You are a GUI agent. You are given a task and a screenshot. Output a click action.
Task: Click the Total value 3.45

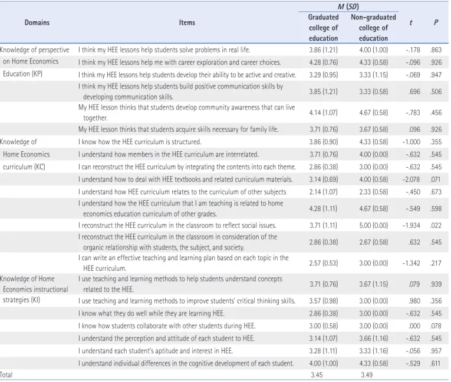pyautogui.click(x=317, y=375)
